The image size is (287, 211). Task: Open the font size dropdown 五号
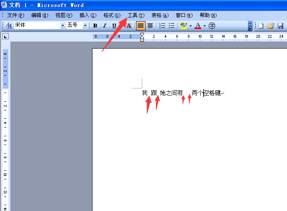click(85, 25)
